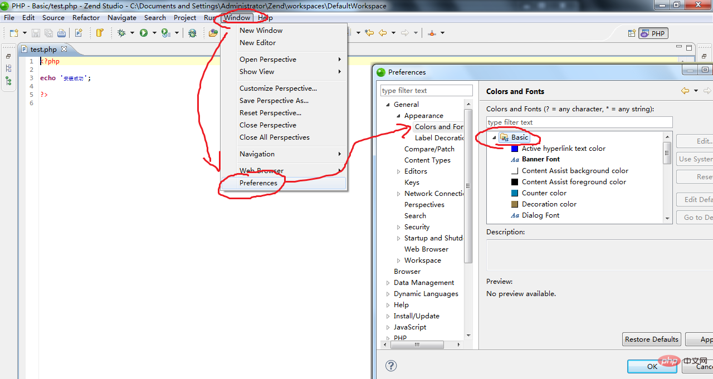Open the Run dropdown arrow
Viewport: 713px width, 379px height.
coord(154,33)
